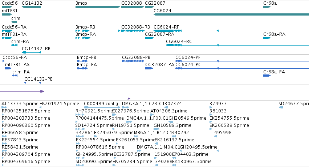
Task: Click the short purple arrow feature
Action: [22, 91]
